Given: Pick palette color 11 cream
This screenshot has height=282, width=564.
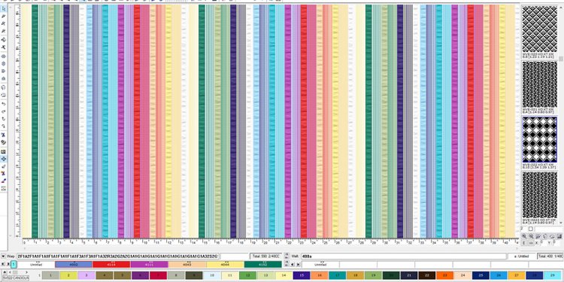Looking at the screenshot, I should coord(229,275).
